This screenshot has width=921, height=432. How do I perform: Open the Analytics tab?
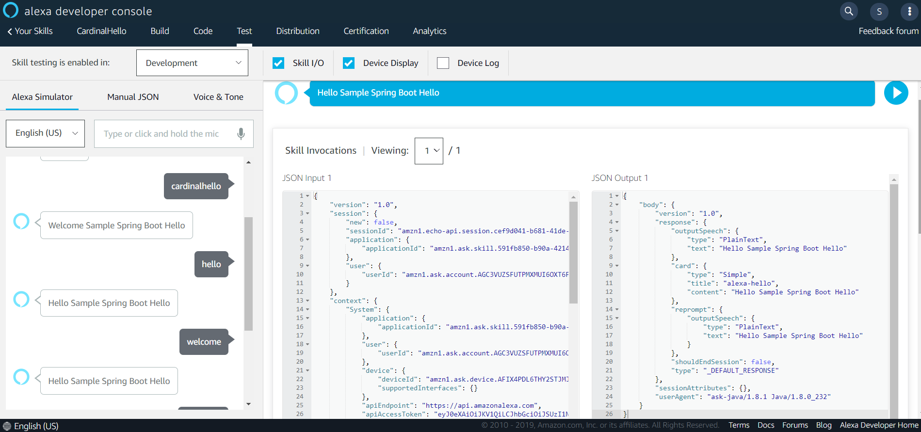tap(430, 31)
